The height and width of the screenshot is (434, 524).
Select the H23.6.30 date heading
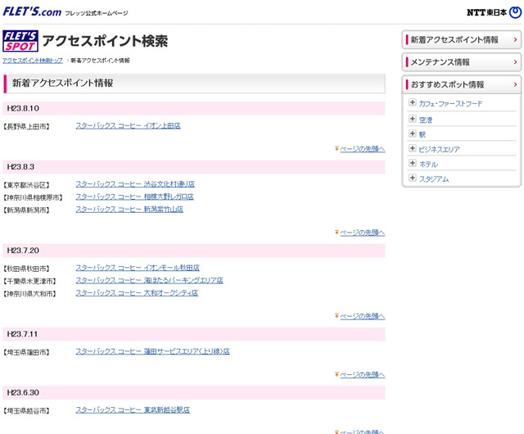[23, 392]
